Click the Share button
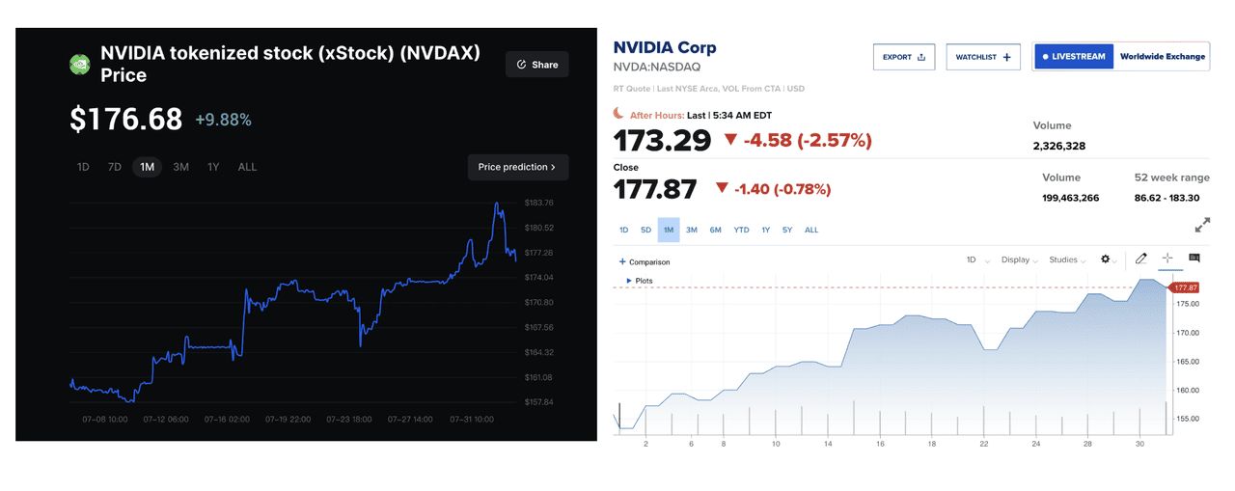The height and width of the screenshot is (491, 1235). click(x=537, y=65)
